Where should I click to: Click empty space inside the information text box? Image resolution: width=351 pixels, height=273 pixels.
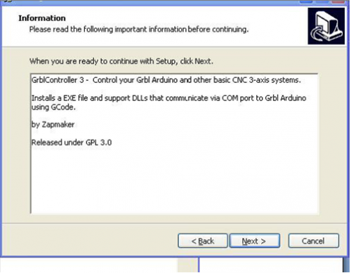coord(174,180)
